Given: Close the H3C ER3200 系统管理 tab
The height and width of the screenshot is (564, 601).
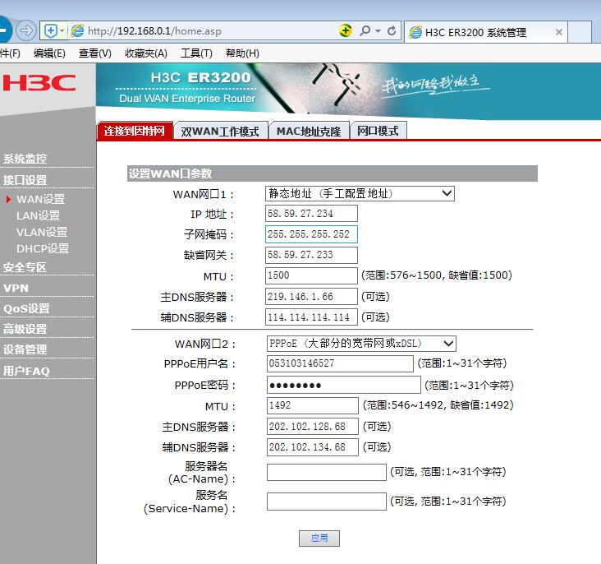Looking at the screenshot, I should 559,32.
